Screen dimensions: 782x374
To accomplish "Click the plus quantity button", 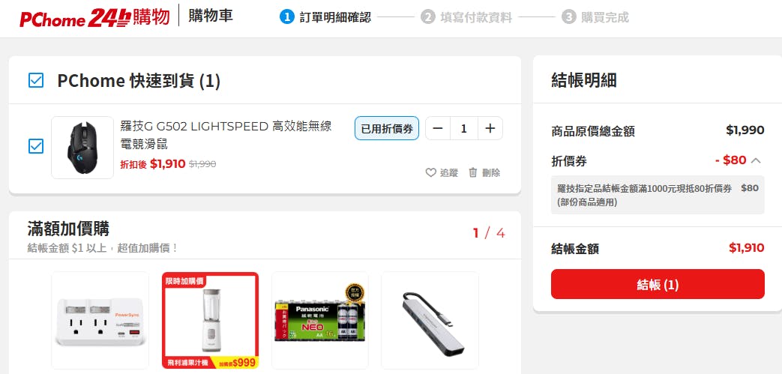I will pyautogui.click(x=490, y=129).
